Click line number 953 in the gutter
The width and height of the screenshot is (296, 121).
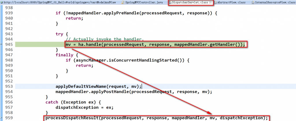click(9, 86)
